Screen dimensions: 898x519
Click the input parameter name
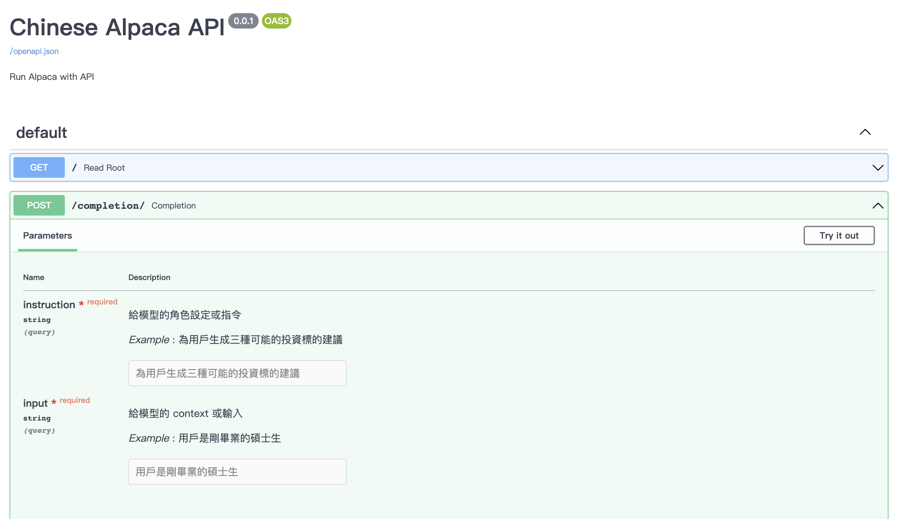tap(35, 403)
